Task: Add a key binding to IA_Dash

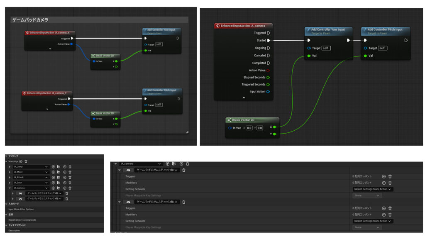Action: pos(64,183)
